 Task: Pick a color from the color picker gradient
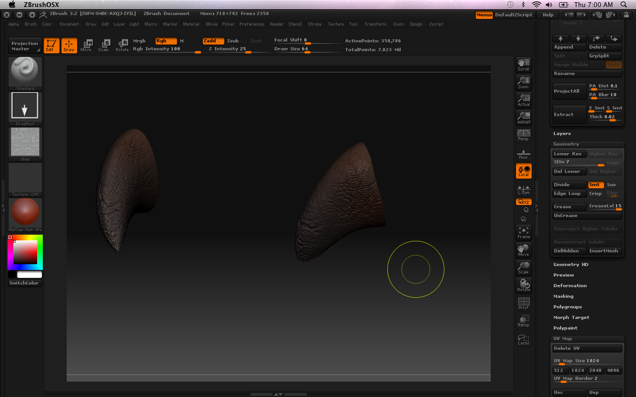click(25, 252)
